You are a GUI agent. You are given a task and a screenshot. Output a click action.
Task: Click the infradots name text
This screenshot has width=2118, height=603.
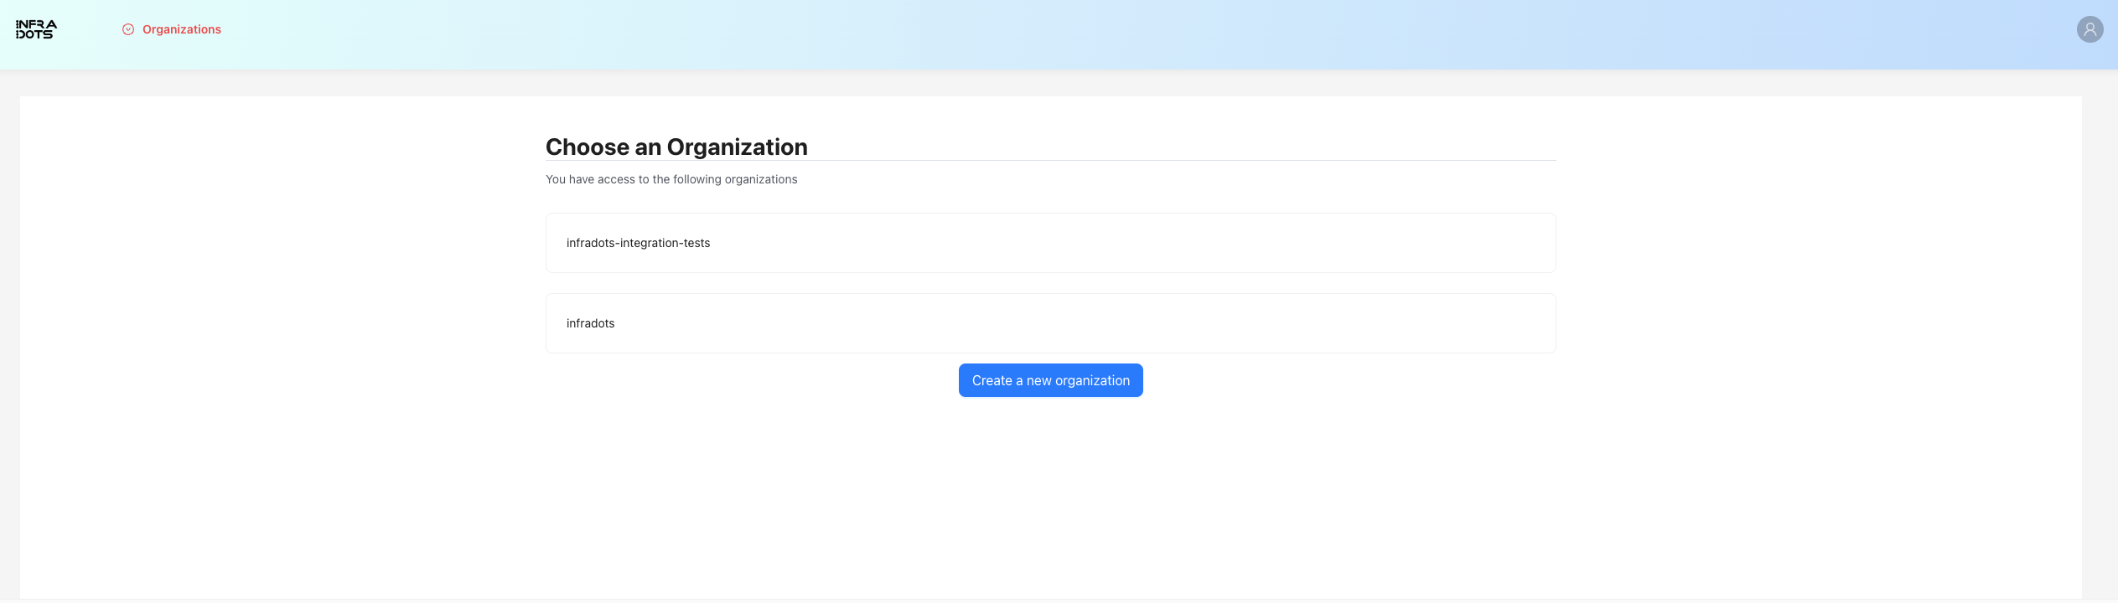click(590, 323)
